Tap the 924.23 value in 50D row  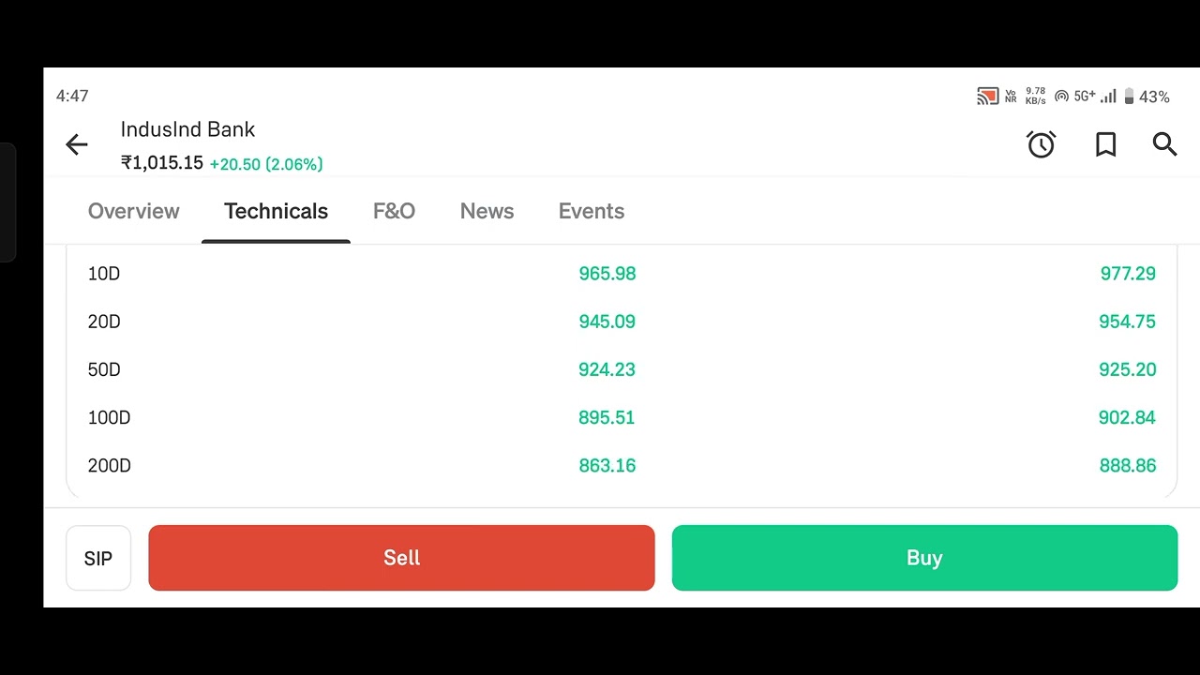click(607, 369)
